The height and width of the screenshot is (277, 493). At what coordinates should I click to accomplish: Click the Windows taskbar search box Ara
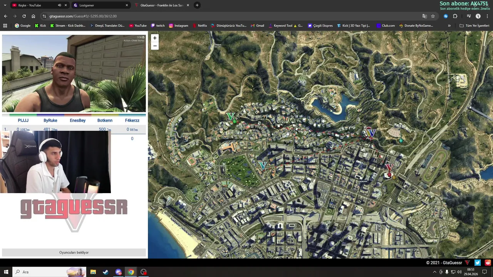click(x=49, y=272)
